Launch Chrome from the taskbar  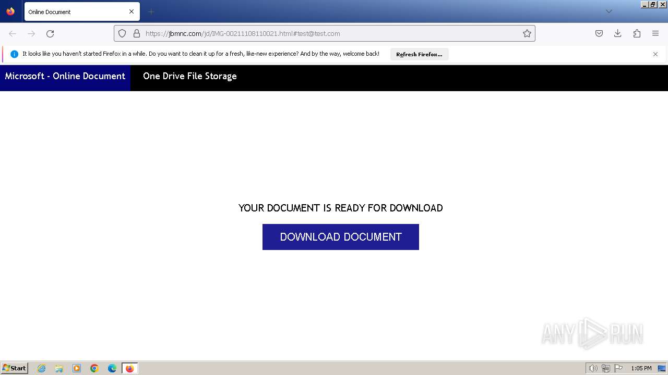tap(94, 368)
